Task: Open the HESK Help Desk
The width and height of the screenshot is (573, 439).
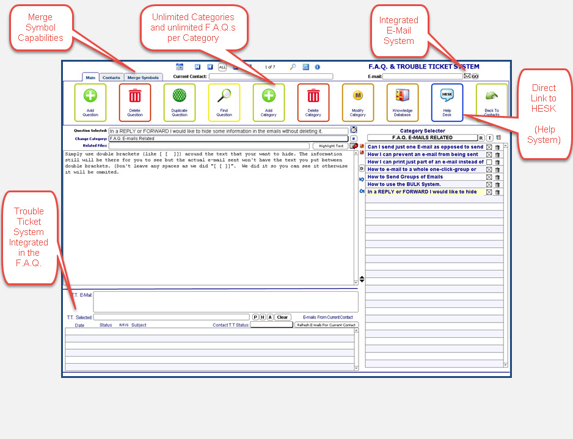Action: 447,98
